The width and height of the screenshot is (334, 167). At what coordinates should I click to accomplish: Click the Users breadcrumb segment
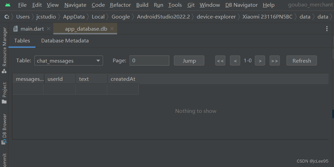(23, 16)
